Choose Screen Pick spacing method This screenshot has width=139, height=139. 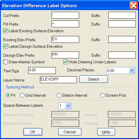point(102,95)
